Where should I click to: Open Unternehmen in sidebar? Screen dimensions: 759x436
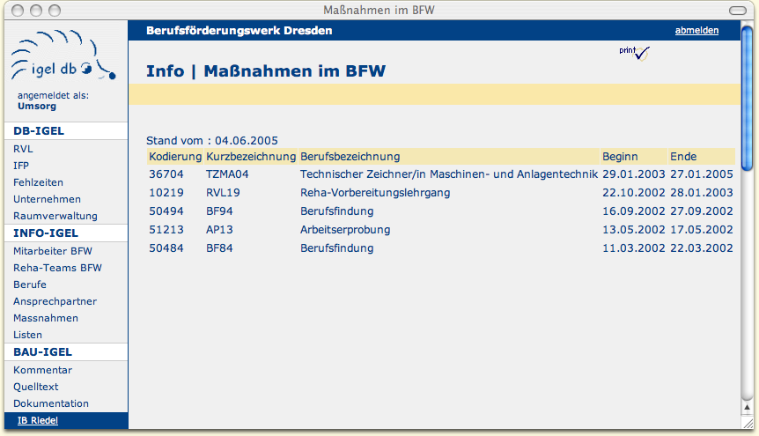click(x=47, y=199)
